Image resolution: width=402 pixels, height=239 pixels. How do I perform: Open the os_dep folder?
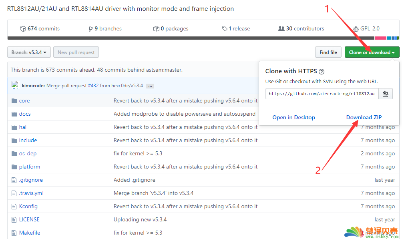coord(28,154)
